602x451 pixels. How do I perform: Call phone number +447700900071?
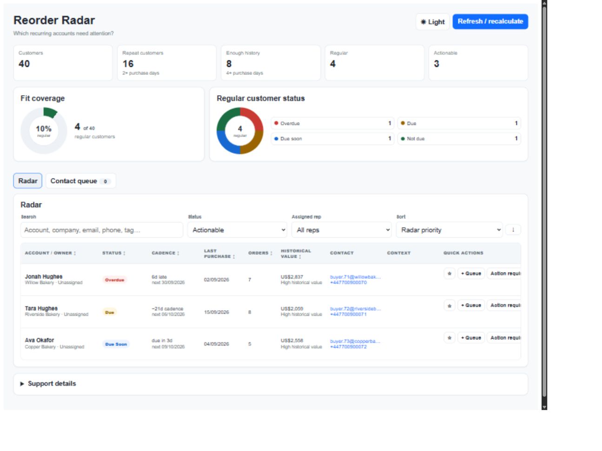click(348, 314)
